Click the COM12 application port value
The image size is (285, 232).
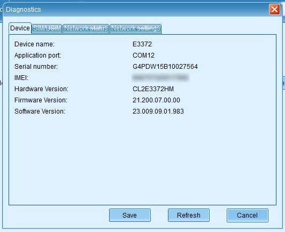point(144,55)
